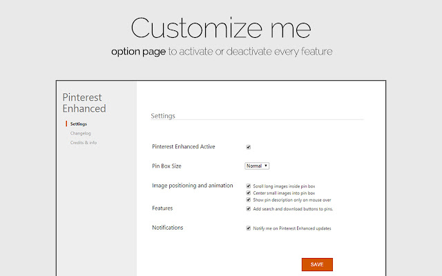This screenshot has height=276, width=442.
Task: Expand the Pin Box Size dropdown
Action: 257,166
